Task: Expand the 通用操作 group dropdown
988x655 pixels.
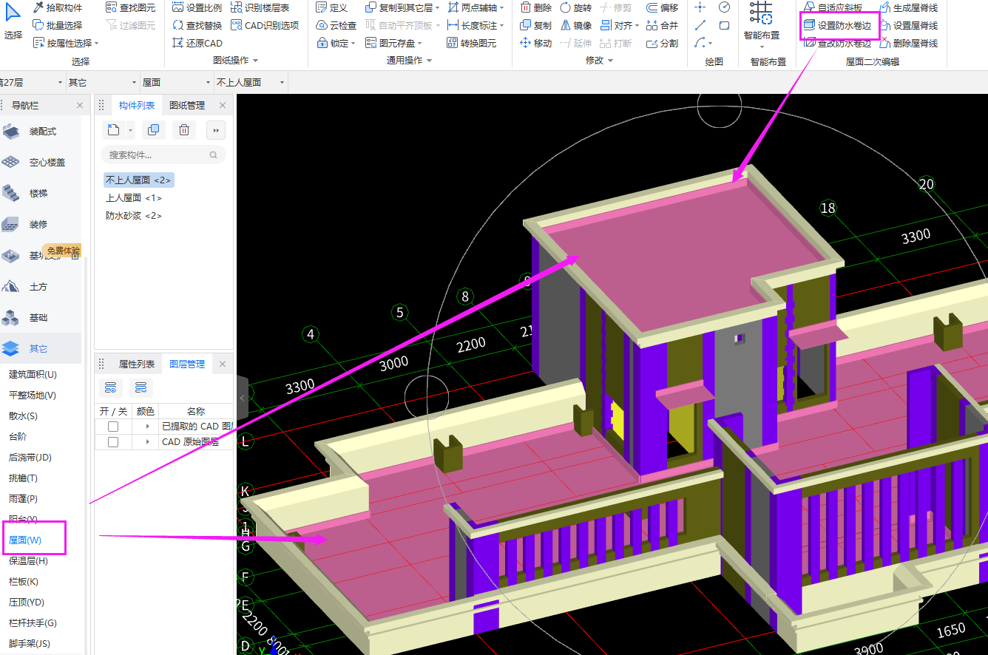Action: point(430,61)
